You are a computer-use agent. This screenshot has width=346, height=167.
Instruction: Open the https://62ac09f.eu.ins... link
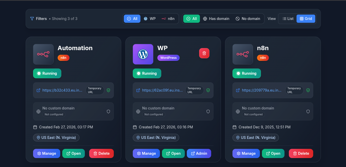tap(162, 90)
